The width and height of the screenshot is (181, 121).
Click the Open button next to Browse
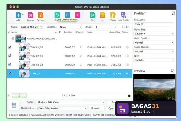(x=111, y=108)
